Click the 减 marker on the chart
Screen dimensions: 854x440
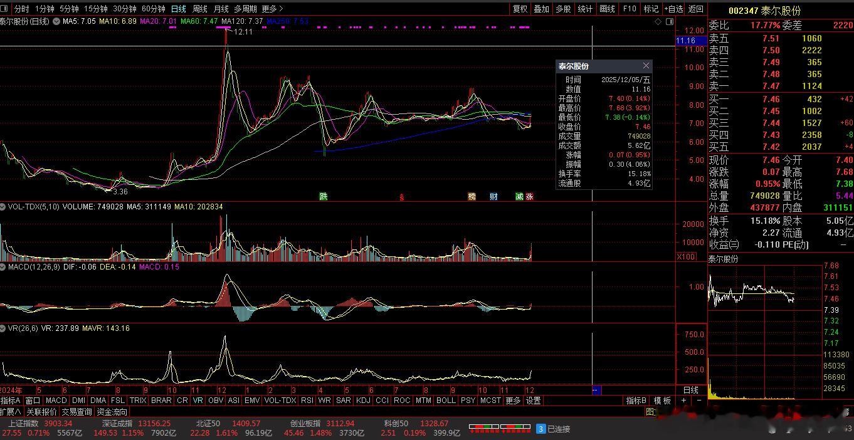(x=519, y=196)
